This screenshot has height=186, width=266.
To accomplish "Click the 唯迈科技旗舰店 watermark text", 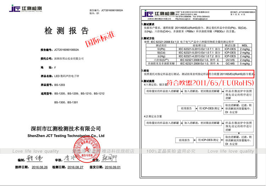I will click(x=118, y=151).
